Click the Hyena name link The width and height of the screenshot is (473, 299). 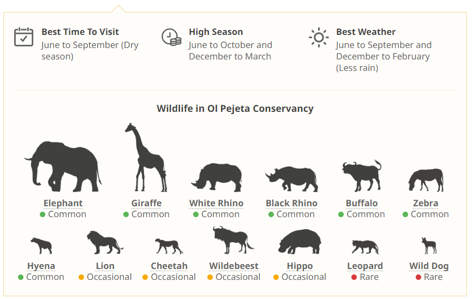[x=41, y=266]
